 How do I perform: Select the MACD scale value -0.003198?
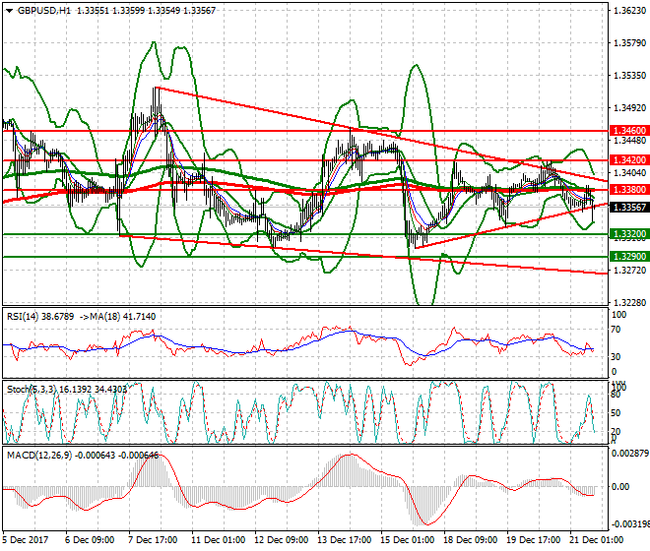tap(630, 524)
